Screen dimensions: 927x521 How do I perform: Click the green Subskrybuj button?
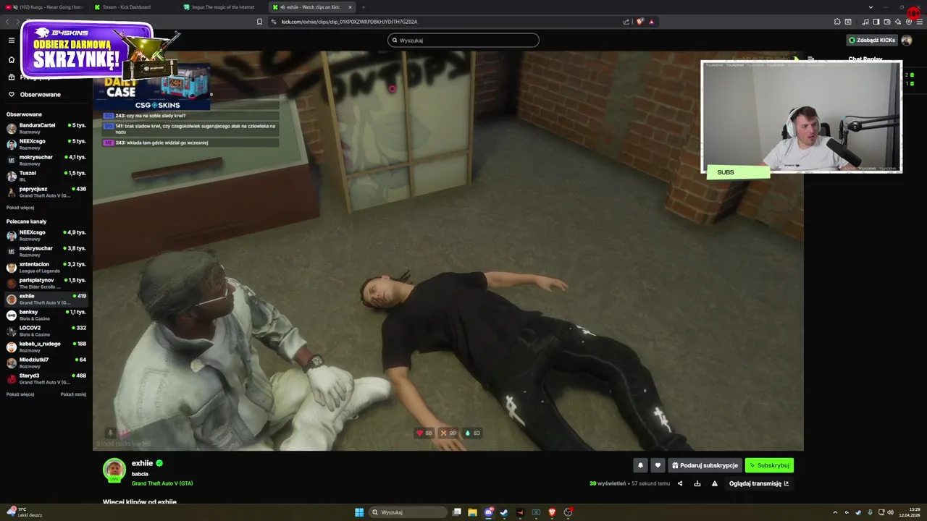pos(769,465)
